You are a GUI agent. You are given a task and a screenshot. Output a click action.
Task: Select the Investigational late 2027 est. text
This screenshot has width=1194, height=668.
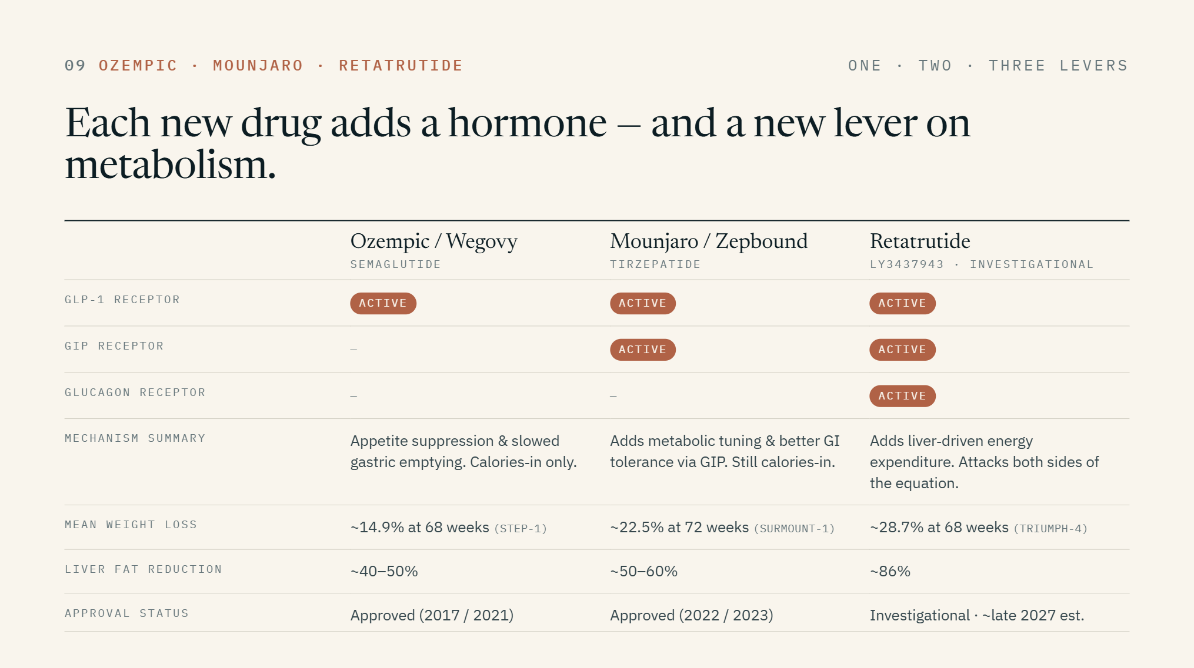click(x=976, y=616)
